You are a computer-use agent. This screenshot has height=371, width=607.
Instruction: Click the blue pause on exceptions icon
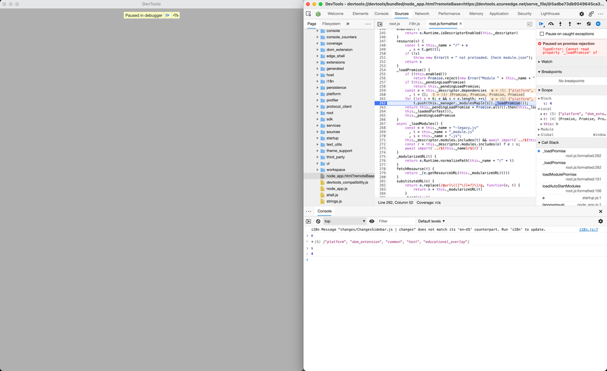click(598, 24)
